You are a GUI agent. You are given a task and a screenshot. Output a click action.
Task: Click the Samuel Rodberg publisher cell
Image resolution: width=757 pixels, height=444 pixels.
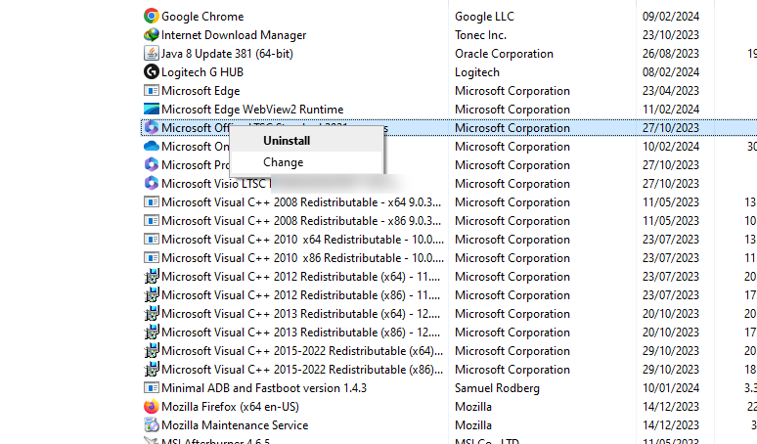[501, 388]
